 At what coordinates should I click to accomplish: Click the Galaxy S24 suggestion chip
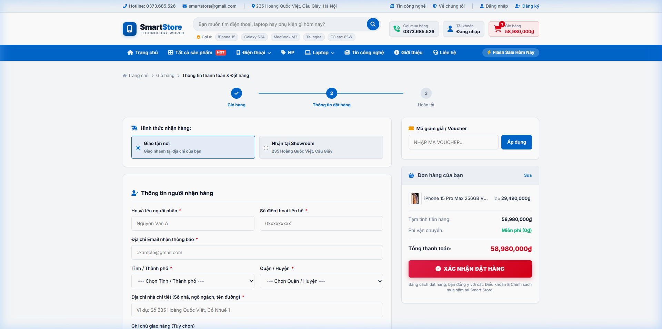click(x=254, y=37)
